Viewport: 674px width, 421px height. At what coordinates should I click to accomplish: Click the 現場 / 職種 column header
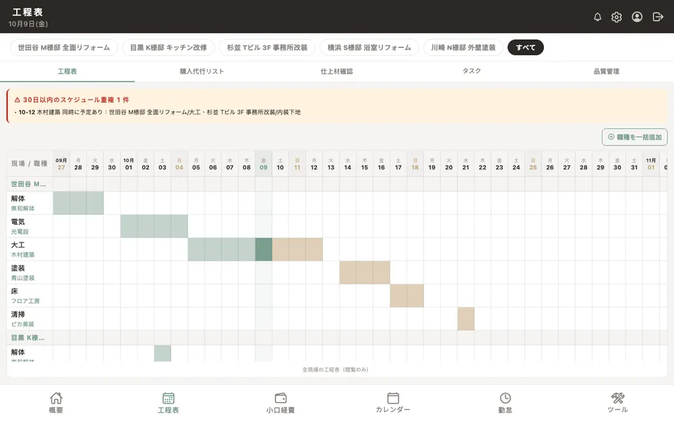pos(29,164)
